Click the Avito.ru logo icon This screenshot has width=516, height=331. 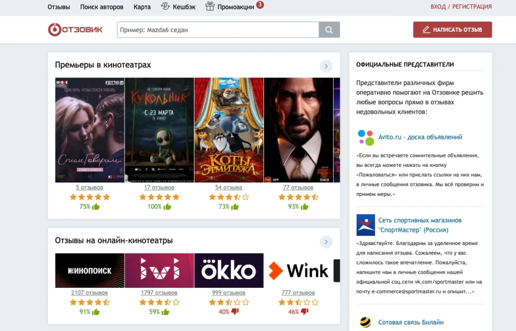[366, 137]
